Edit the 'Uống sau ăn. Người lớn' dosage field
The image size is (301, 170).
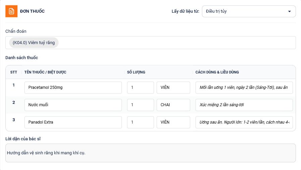click(244, 122)
